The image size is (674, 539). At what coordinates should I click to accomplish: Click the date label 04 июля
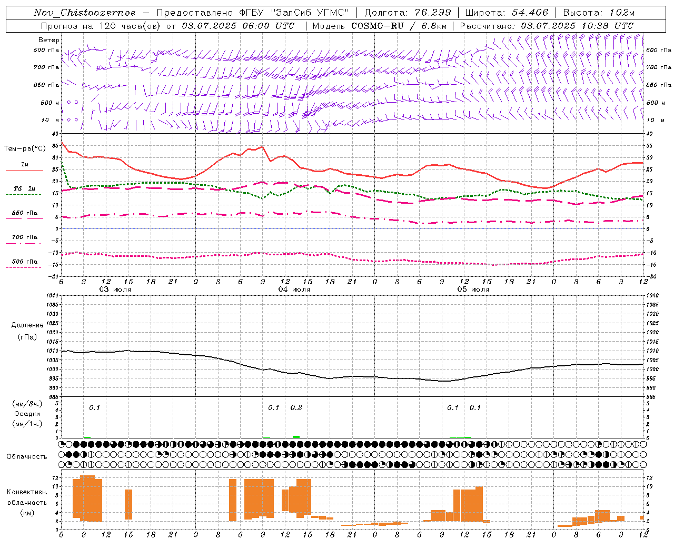click(294, 289)
